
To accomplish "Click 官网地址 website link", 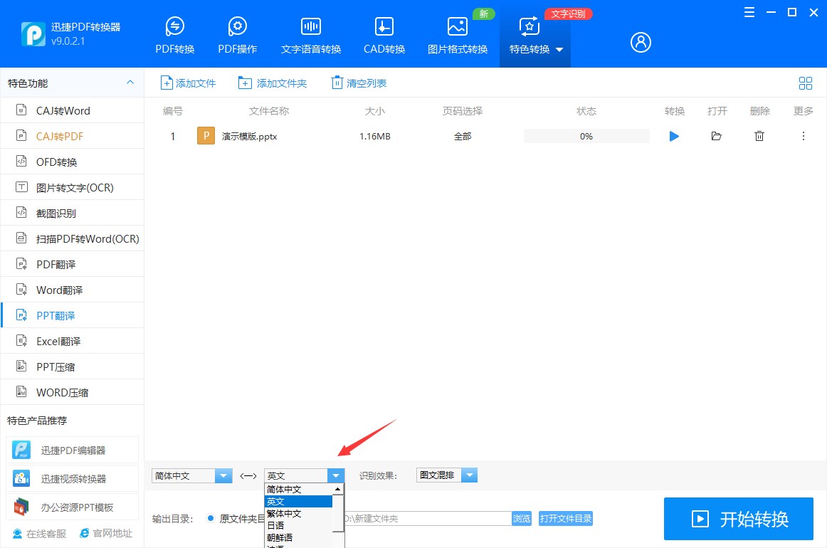I will tap(106, 534).
